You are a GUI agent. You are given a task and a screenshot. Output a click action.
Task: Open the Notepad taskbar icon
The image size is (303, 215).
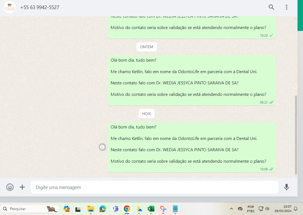coord(175,209)
